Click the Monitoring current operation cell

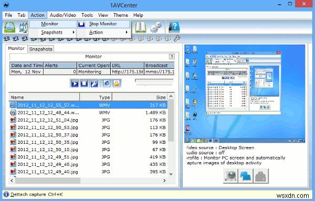click(93, 72)
